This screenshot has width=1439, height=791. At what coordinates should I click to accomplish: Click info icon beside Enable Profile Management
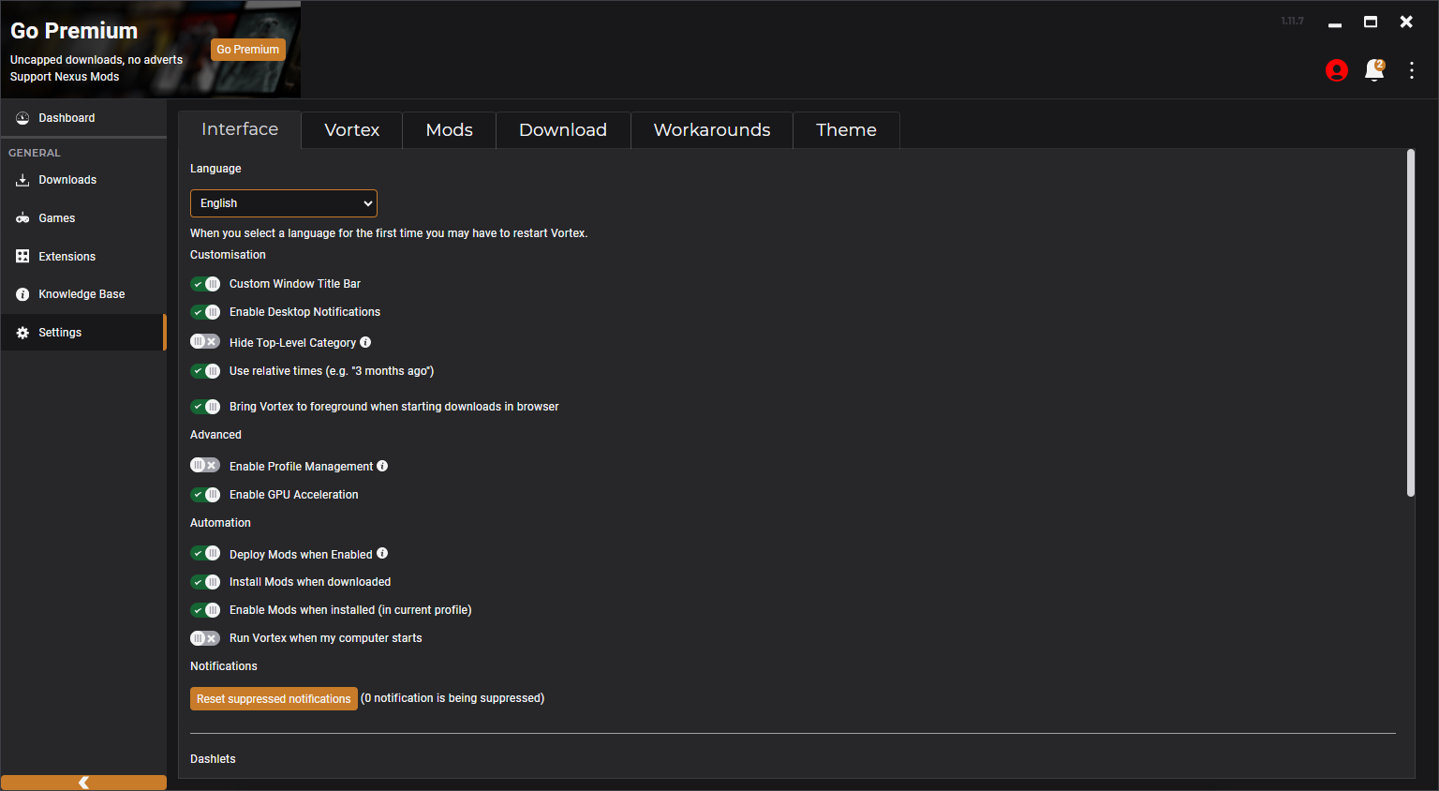click(382, 466)
